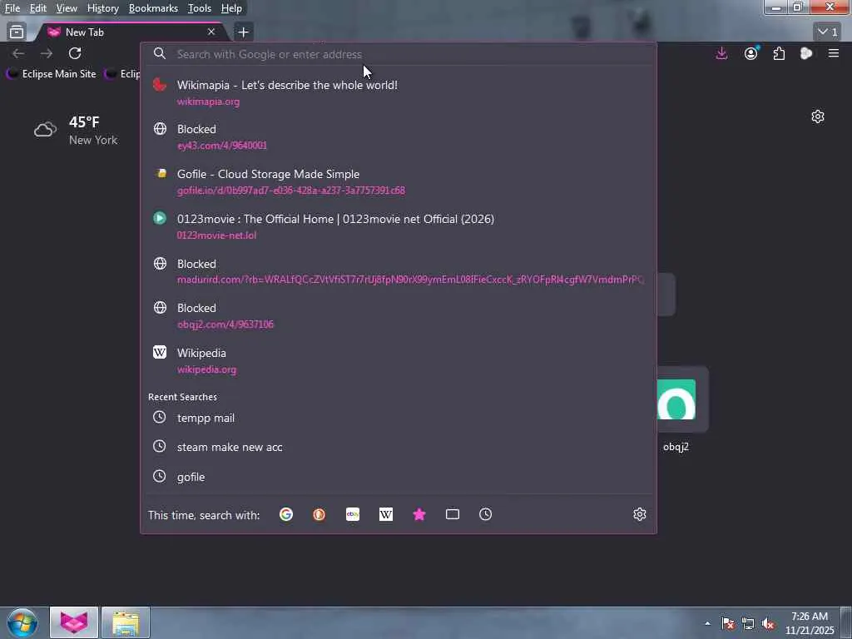Open the tab overview icon left of tabs
The height and width of the screenshot is (639, 852).
tap(17, 32)
